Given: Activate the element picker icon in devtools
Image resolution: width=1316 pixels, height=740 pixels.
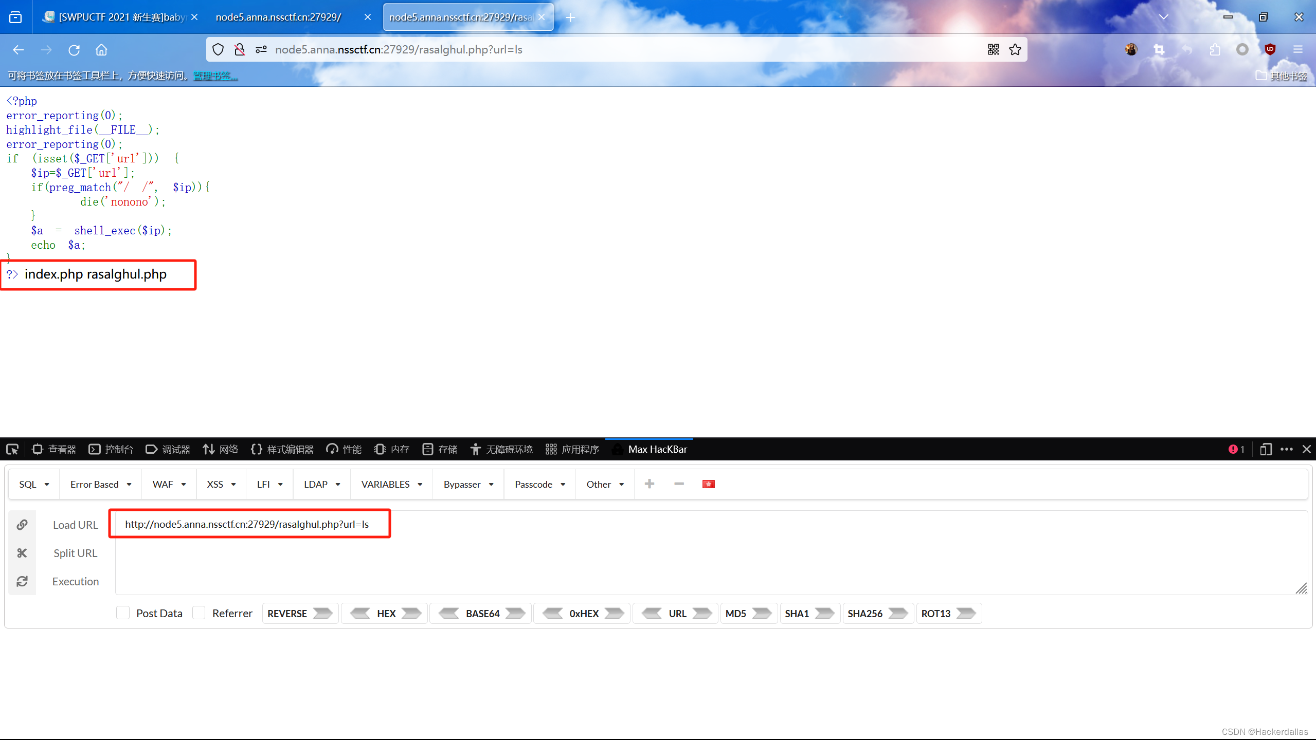Looking at the screenshot, I should coord(12,449).
